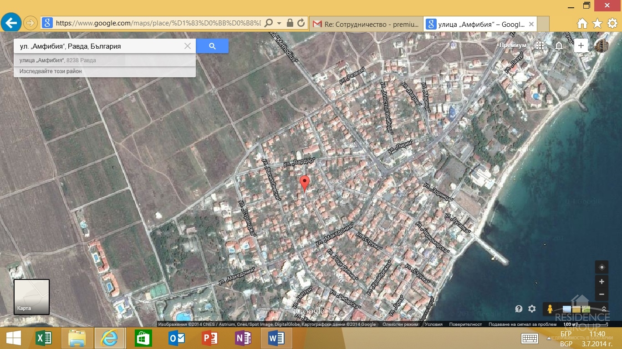The image size is (622, 349).
Task: Open Google notifications bell icon
Action: click(x=559, y=45)
